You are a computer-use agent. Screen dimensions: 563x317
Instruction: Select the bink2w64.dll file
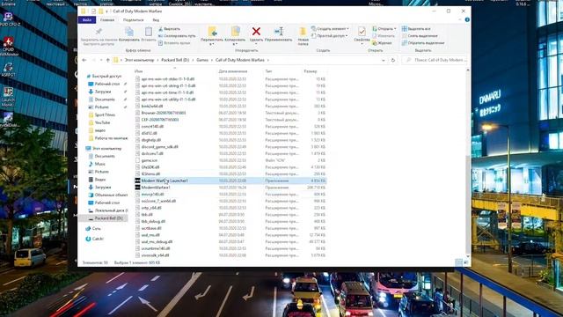point(230,107)
